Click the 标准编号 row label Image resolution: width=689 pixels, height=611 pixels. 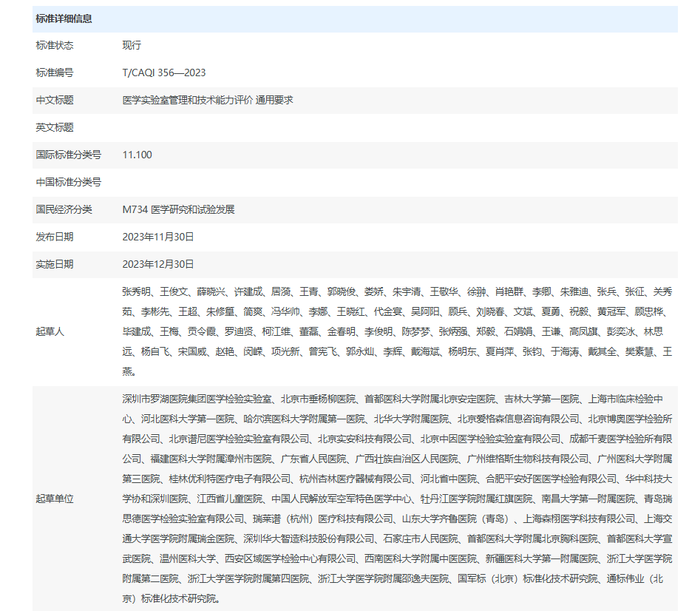(x=55, y=72)
